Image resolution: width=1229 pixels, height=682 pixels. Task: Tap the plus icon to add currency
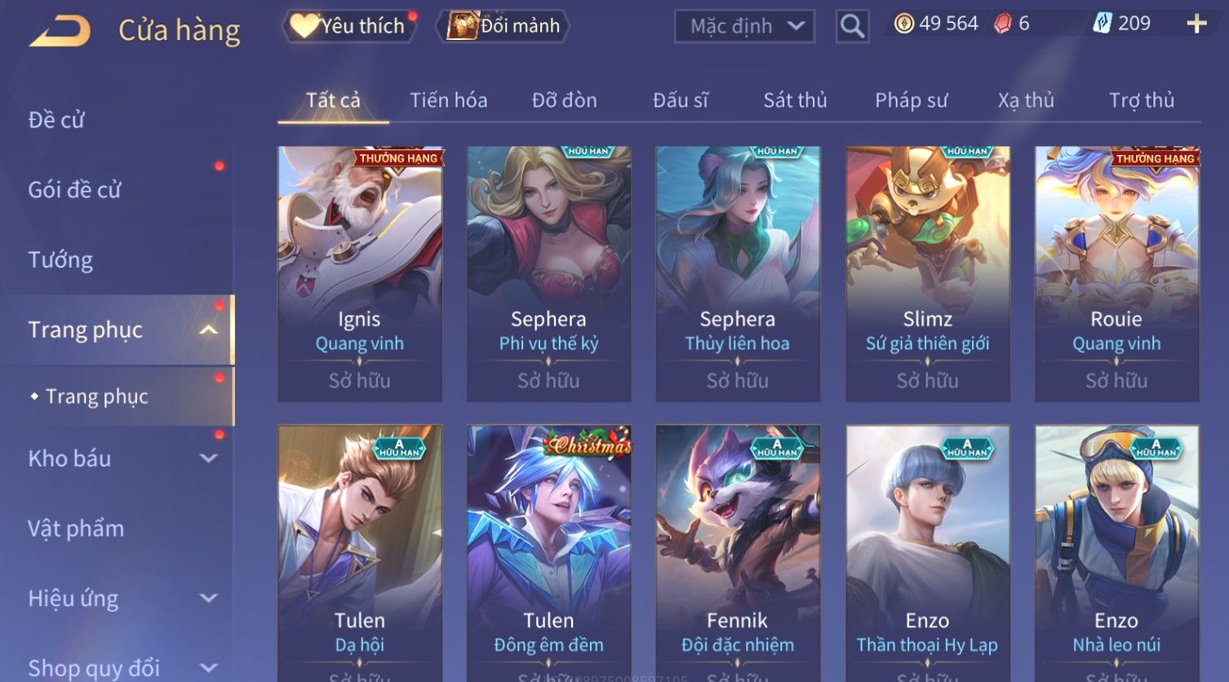tap(1196, 24)
